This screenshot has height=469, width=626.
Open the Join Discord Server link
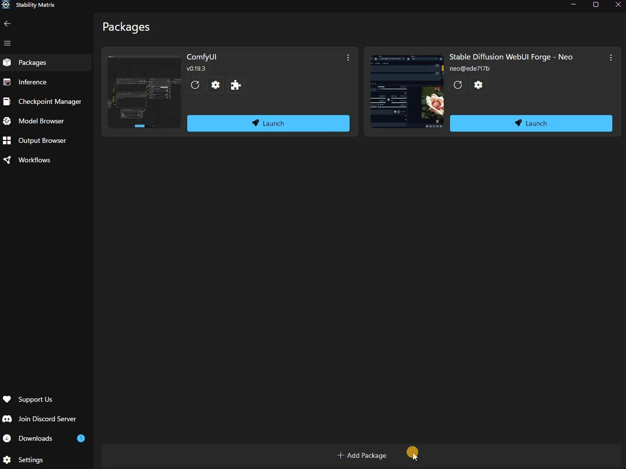click(x=46, y=419)
